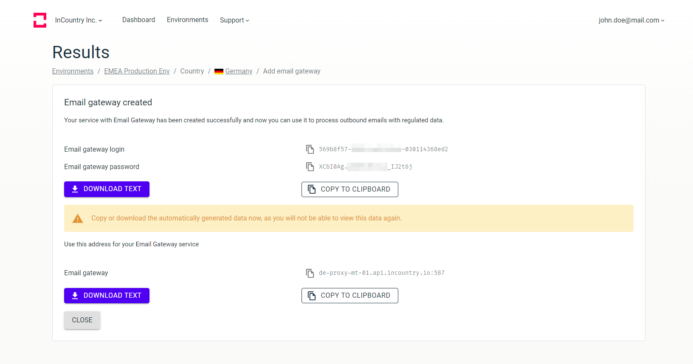Expand the InCountry Inc. organization dropdown

[x=79, y=20]
